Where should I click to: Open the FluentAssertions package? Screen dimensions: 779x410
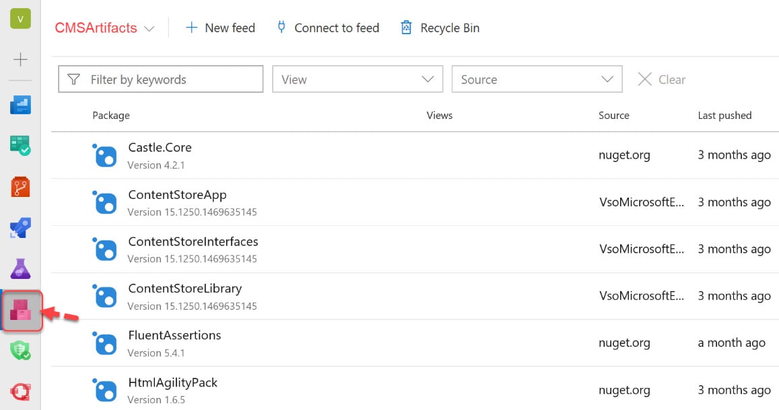tap(174, 335)
